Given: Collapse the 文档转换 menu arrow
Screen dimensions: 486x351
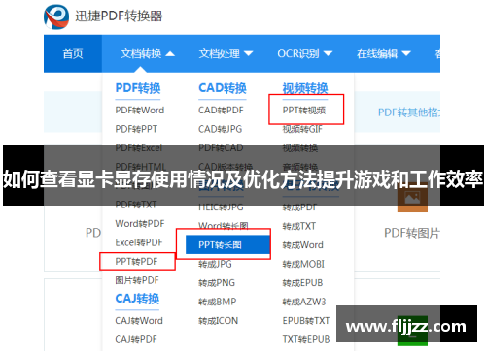Looking at the screenshot, I should click(x=170, y=54).
